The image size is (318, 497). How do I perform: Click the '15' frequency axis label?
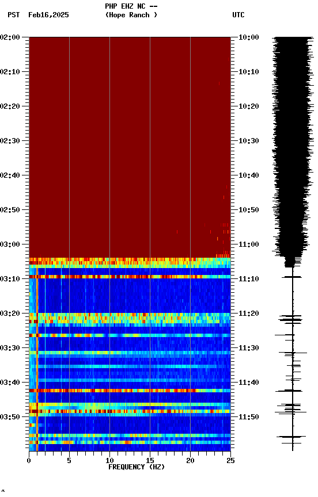tap(150, 461)
